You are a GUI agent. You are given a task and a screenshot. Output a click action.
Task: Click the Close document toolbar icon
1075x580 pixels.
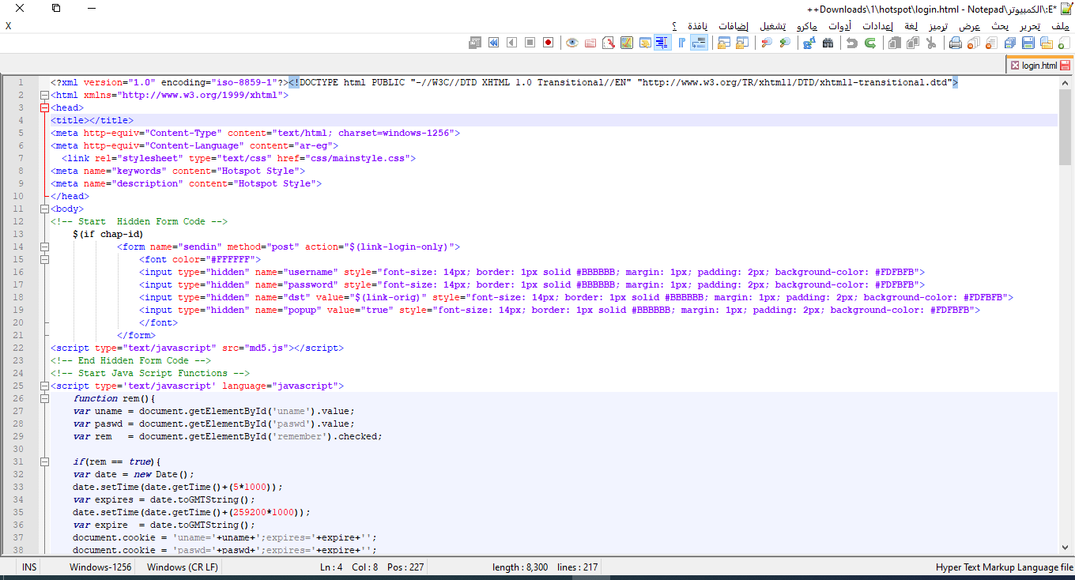[991, 43]
